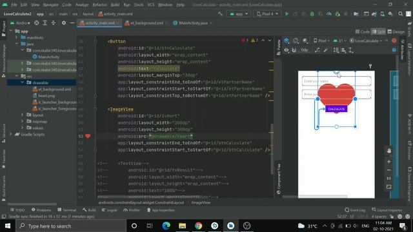Open the Android project view dropdown
The image size is (413, 232).
pyautogui.click(x=20, y=23)
